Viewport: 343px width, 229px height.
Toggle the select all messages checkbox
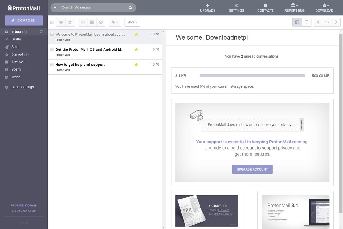(x=52, y=22)
